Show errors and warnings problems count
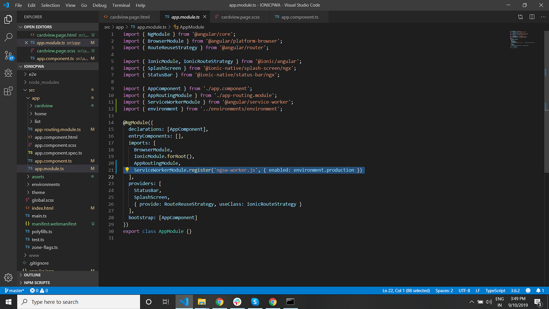This screenshot has width=549, height=309. (x=39, y=291)
